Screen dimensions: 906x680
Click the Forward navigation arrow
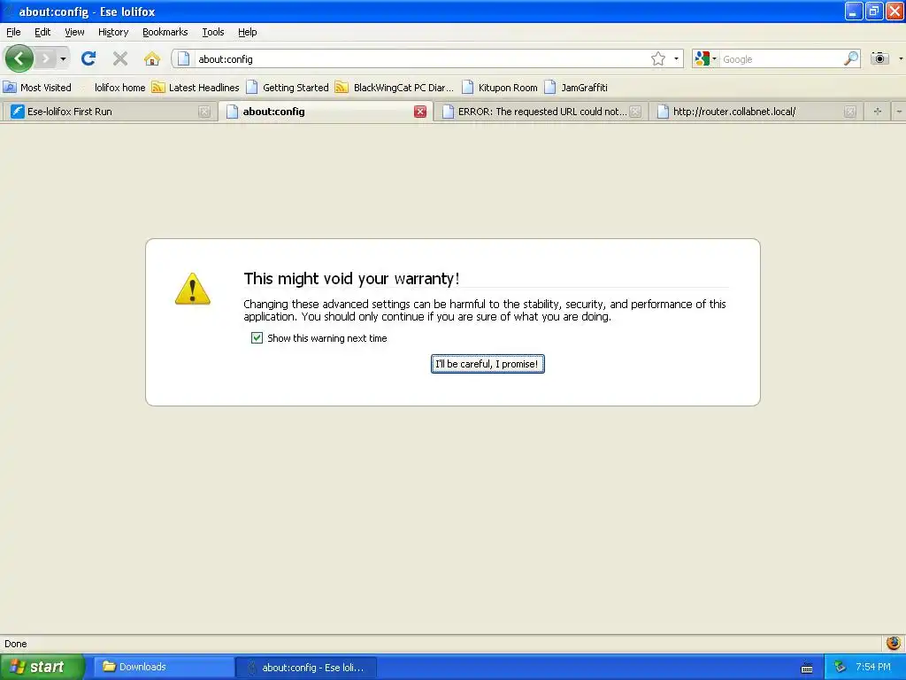46,58
